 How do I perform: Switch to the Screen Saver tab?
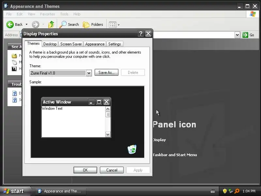click(x=71, y=44)
